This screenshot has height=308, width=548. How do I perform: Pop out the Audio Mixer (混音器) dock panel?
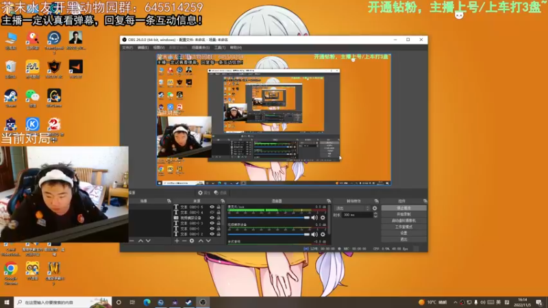(x=329, y=201)
